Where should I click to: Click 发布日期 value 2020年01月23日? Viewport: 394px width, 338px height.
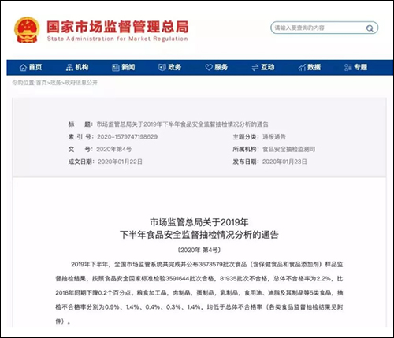click(x=284, y=162)
